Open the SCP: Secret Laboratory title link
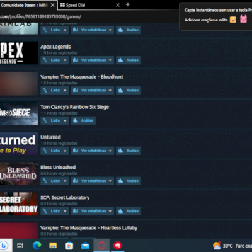 tap(65, 198)
